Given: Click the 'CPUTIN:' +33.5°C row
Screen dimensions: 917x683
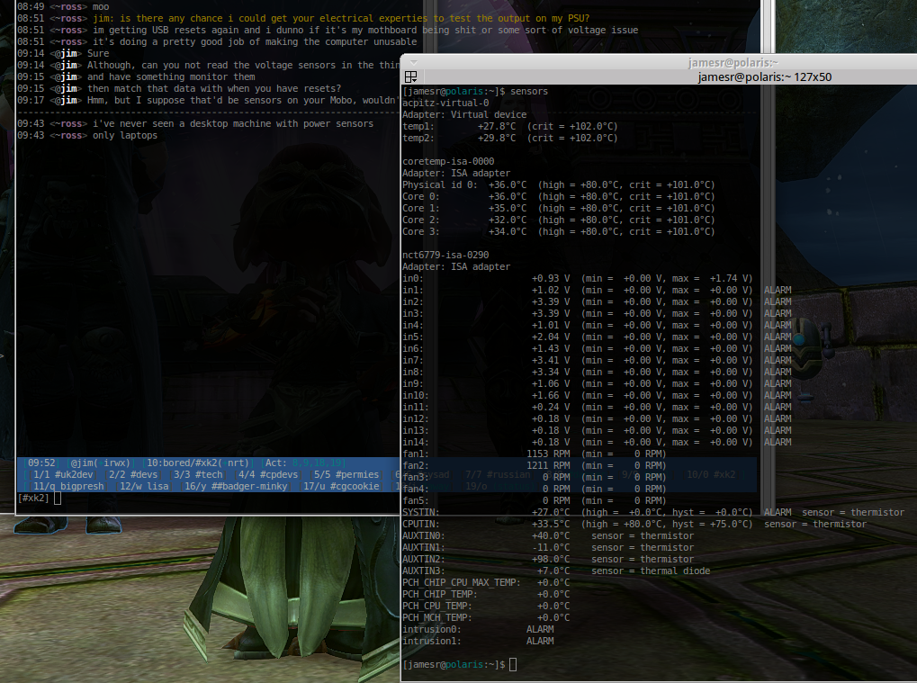Looking at the screenshot, I should tap(634, 524).
